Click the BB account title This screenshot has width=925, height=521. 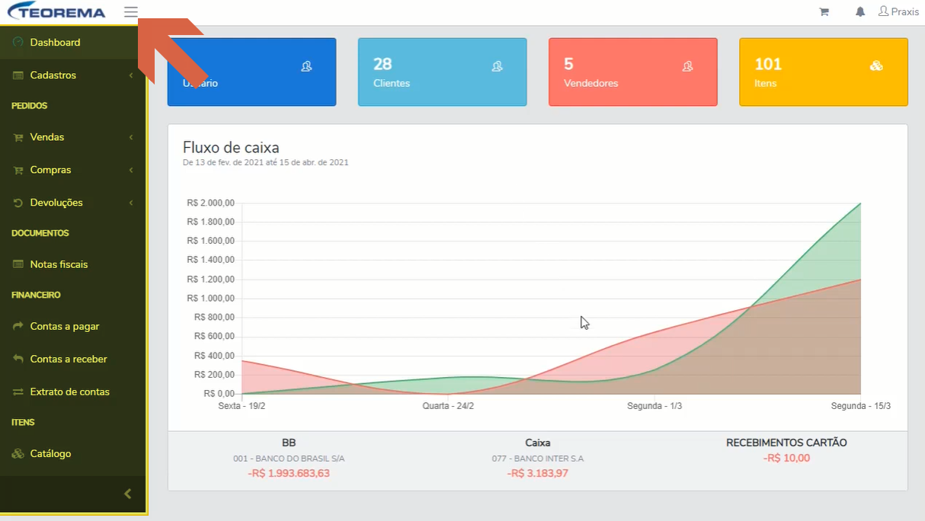[x=289, y=443]
